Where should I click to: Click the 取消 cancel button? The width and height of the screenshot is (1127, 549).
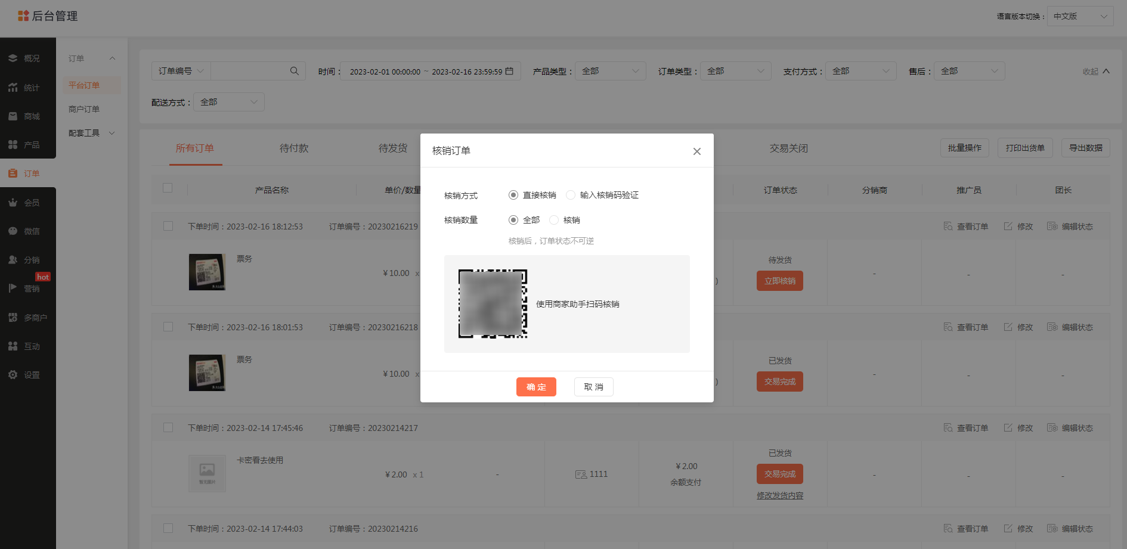point(594,387)
